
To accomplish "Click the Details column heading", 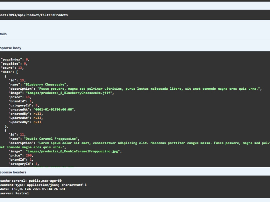I will [x=3, y=34].
